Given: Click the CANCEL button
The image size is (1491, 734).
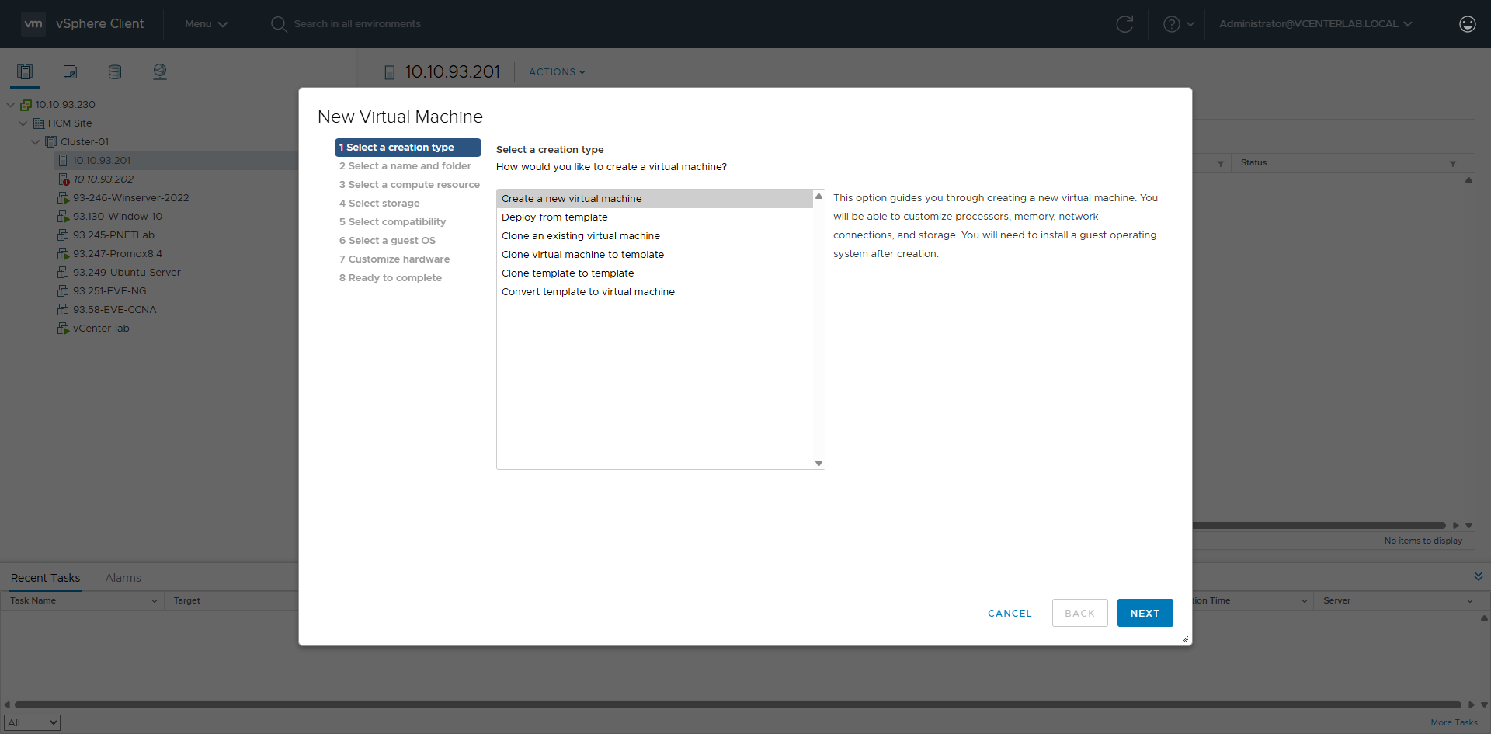Looking at the screenshot, I should (1010, 613).
